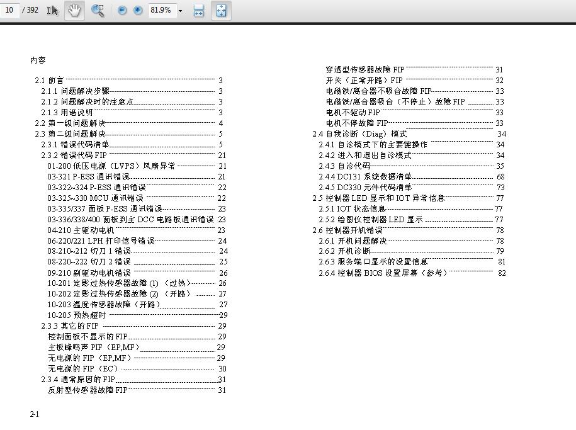Jump to 2.4 自我诊断 (Diag) 模式

[359, 134]
